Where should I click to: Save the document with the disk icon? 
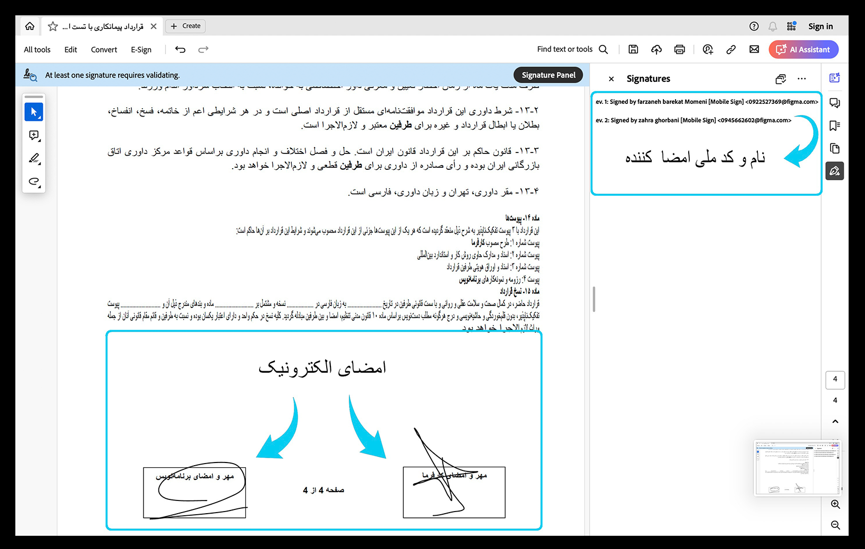point(633,49)
